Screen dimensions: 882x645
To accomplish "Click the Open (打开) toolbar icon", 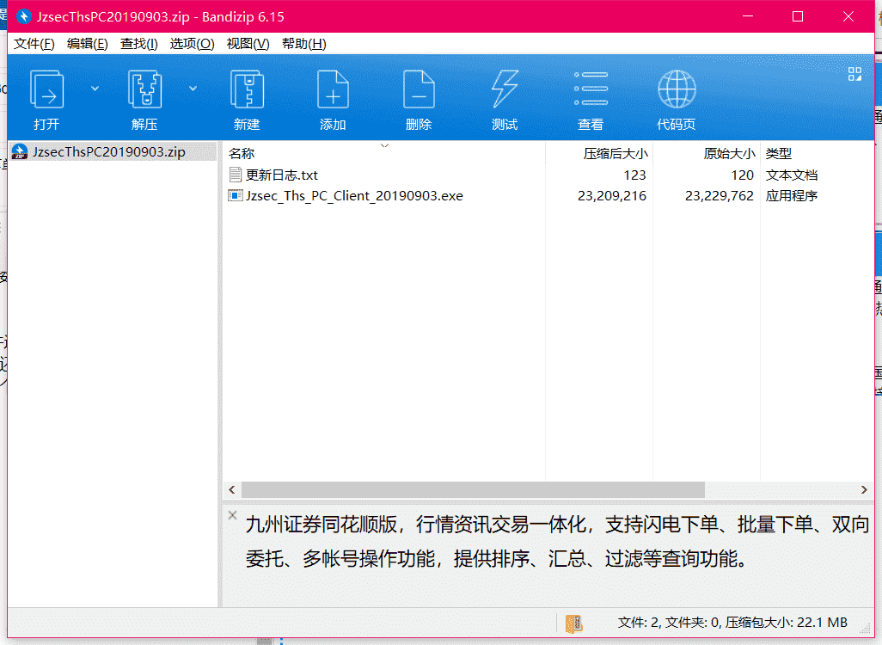I will (x=46, y=89).
